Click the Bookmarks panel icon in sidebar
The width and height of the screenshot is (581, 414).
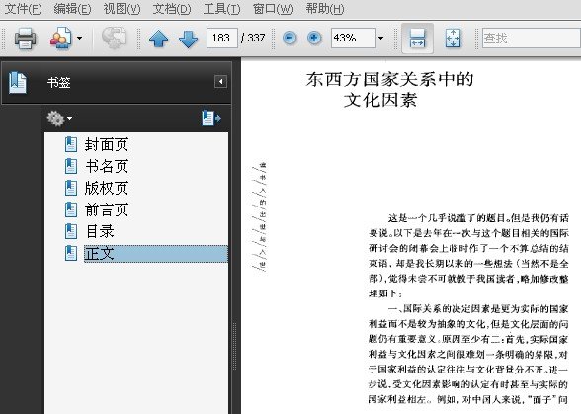[18, 83]
